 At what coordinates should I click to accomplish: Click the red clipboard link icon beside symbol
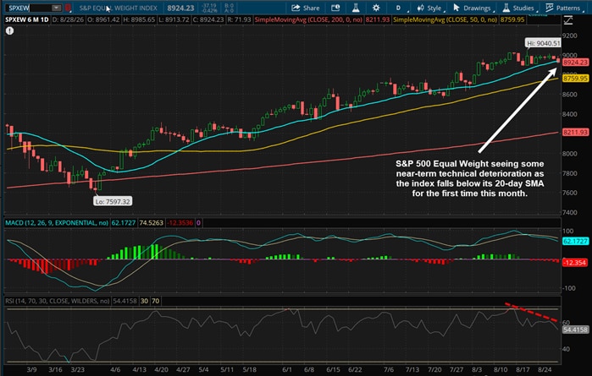pyautogui.click(x=68, y=8)
